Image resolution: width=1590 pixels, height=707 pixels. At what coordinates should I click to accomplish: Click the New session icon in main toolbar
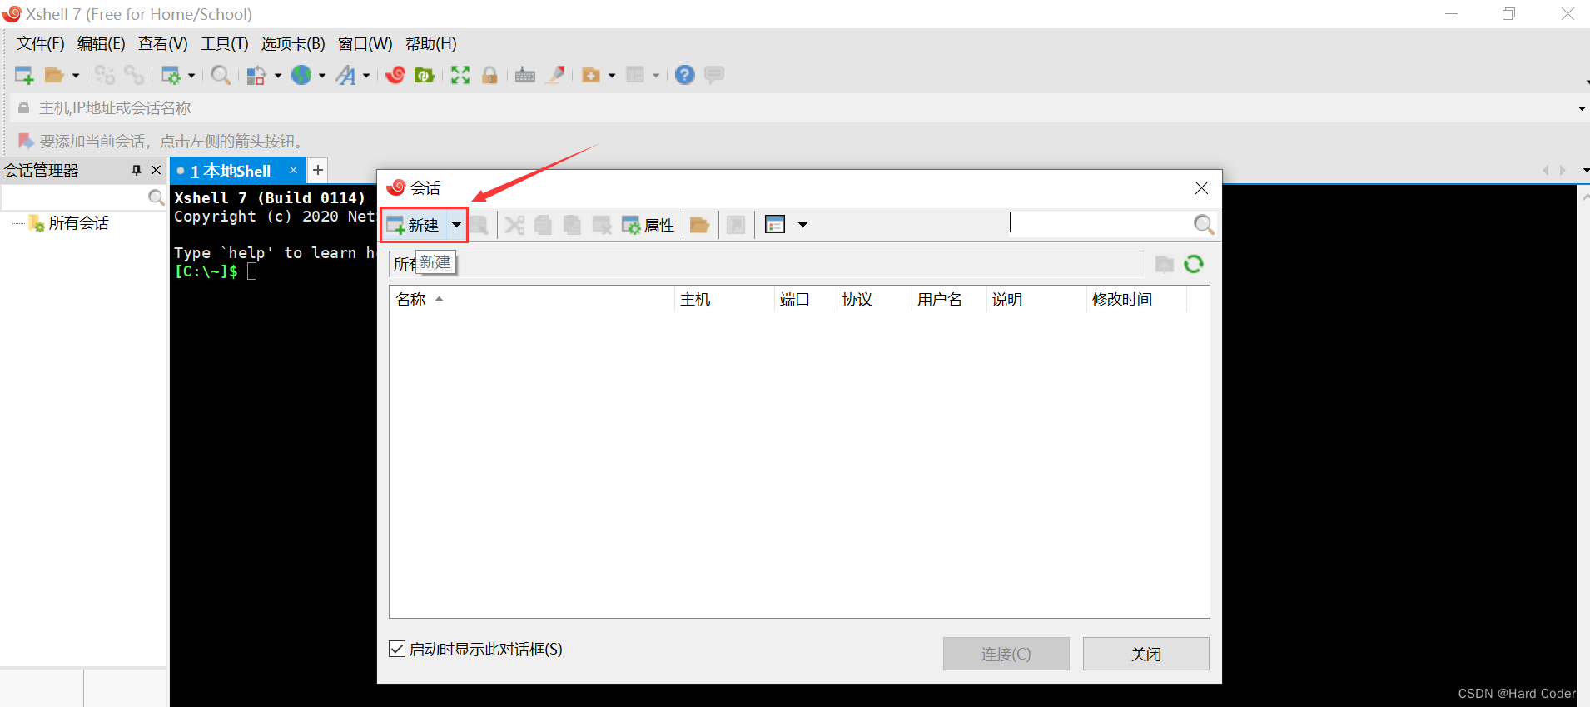[x=24, y=75]
